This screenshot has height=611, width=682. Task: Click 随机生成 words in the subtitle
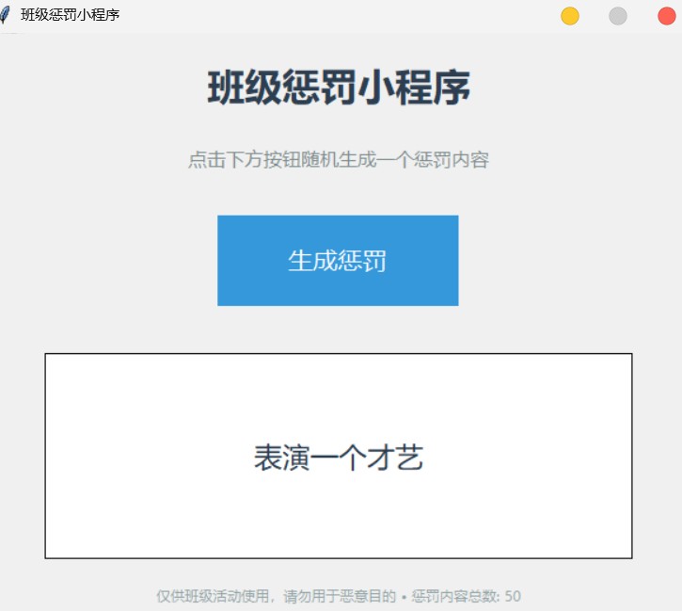coord(339,160)
